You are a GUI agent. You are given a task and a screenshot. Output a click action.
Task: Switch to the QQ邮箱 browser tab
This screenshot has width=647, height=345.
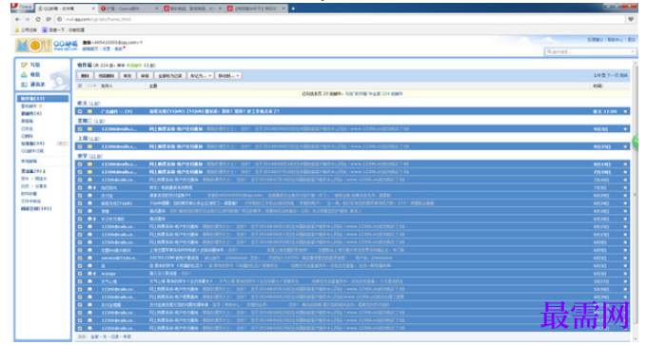[x=66, y=9]
